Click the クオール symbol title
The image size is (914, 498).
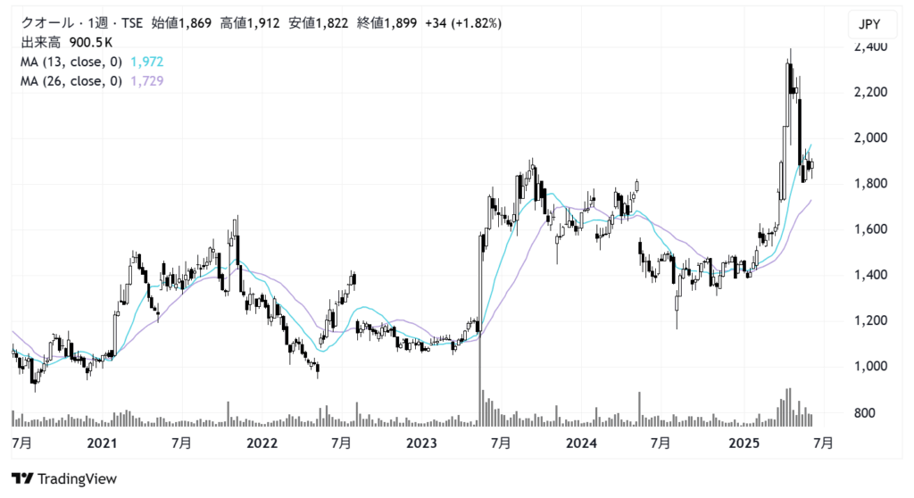click(47, 23)
